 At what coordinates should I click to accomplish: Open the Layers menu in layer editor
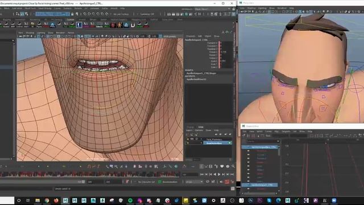click(x=189, y=130)
